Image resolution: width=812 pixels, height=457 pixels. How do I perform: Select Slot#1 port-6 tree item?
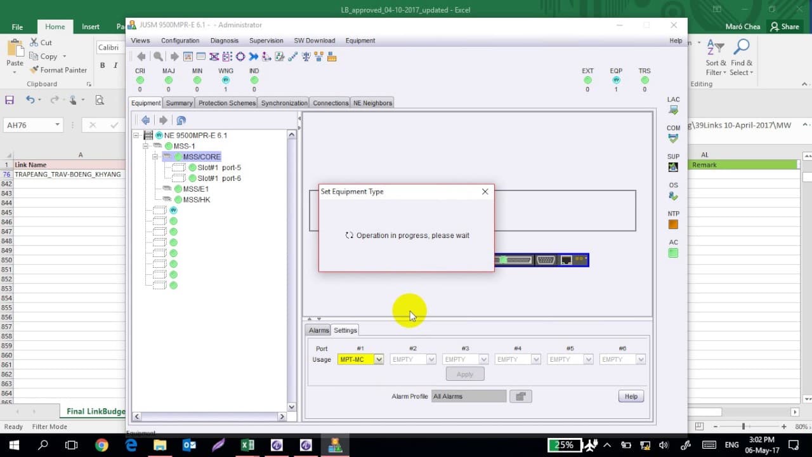pos(219,178)
